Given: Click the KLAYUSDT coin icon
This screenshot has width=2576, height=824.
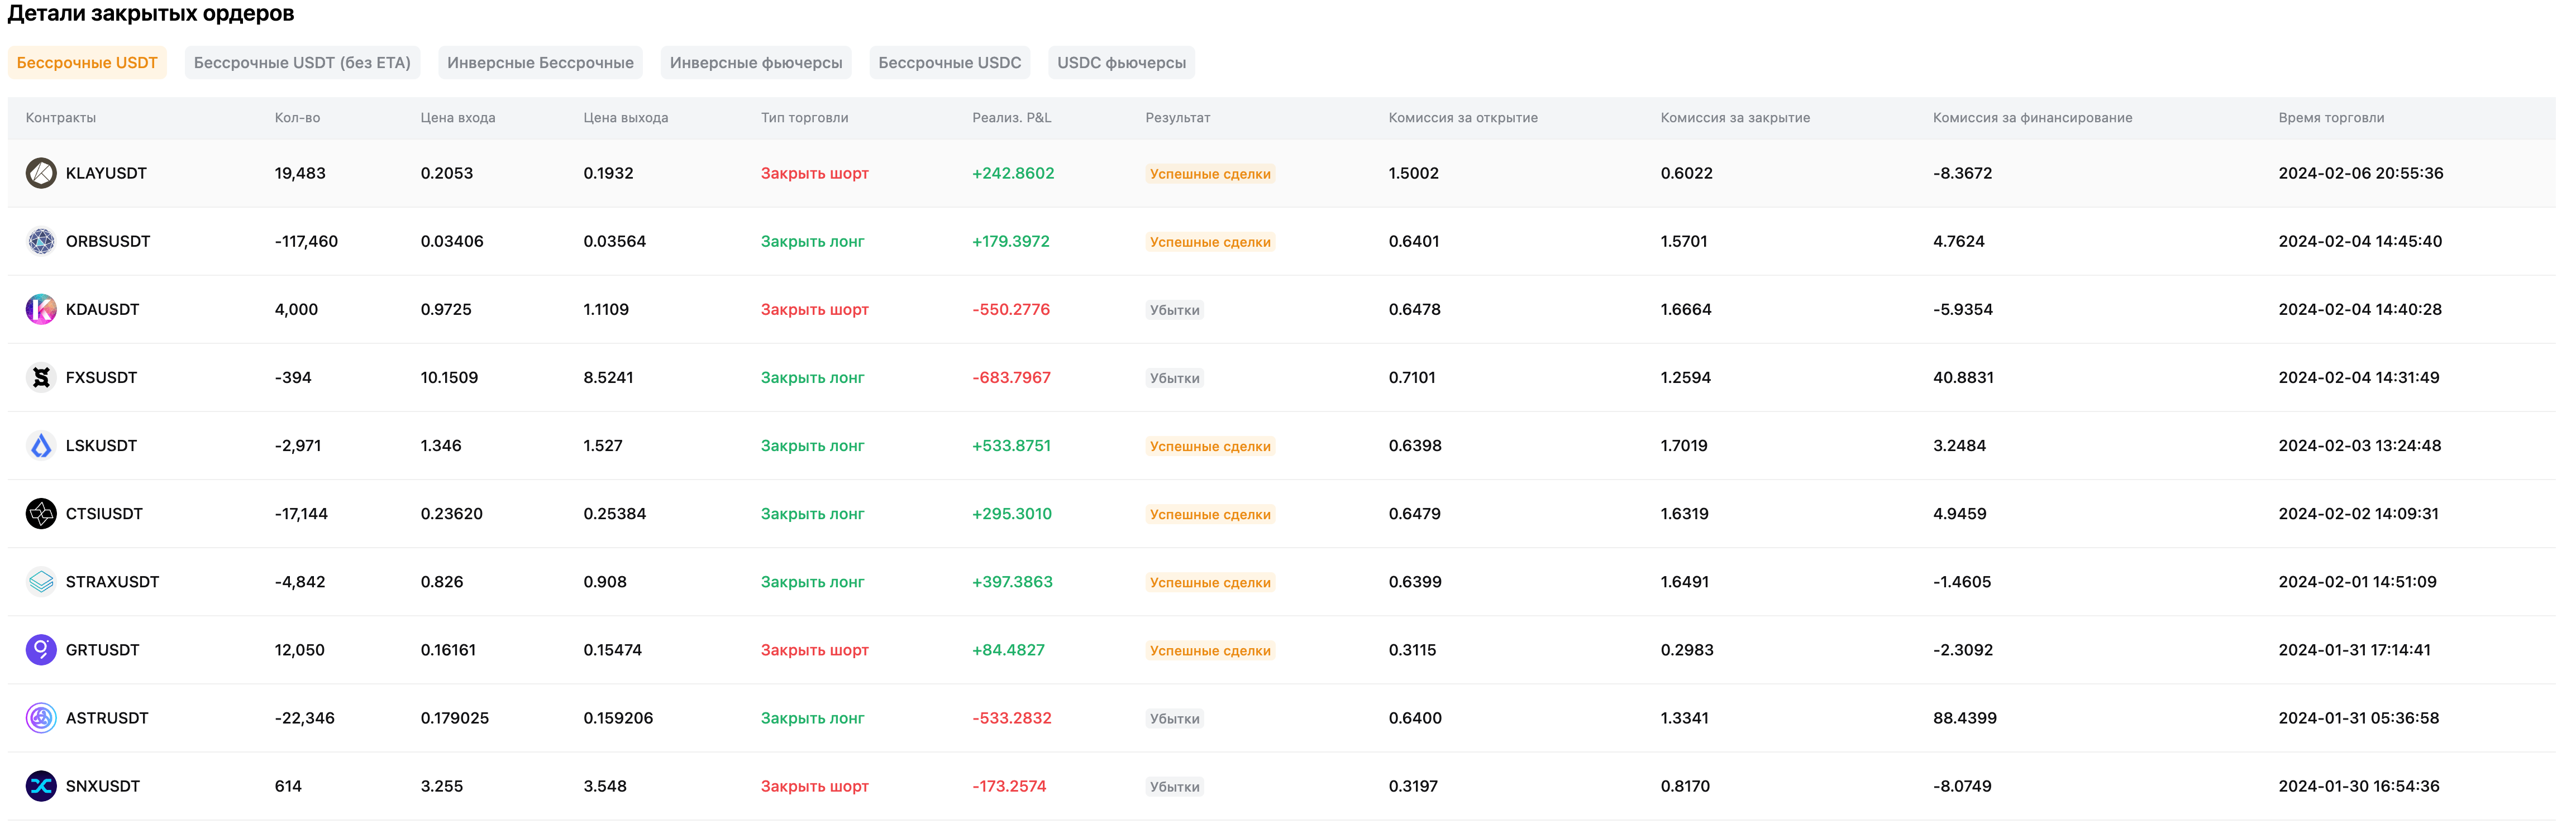Looking at the screenshot, I should pyautogui.click(x=41, y=173).
